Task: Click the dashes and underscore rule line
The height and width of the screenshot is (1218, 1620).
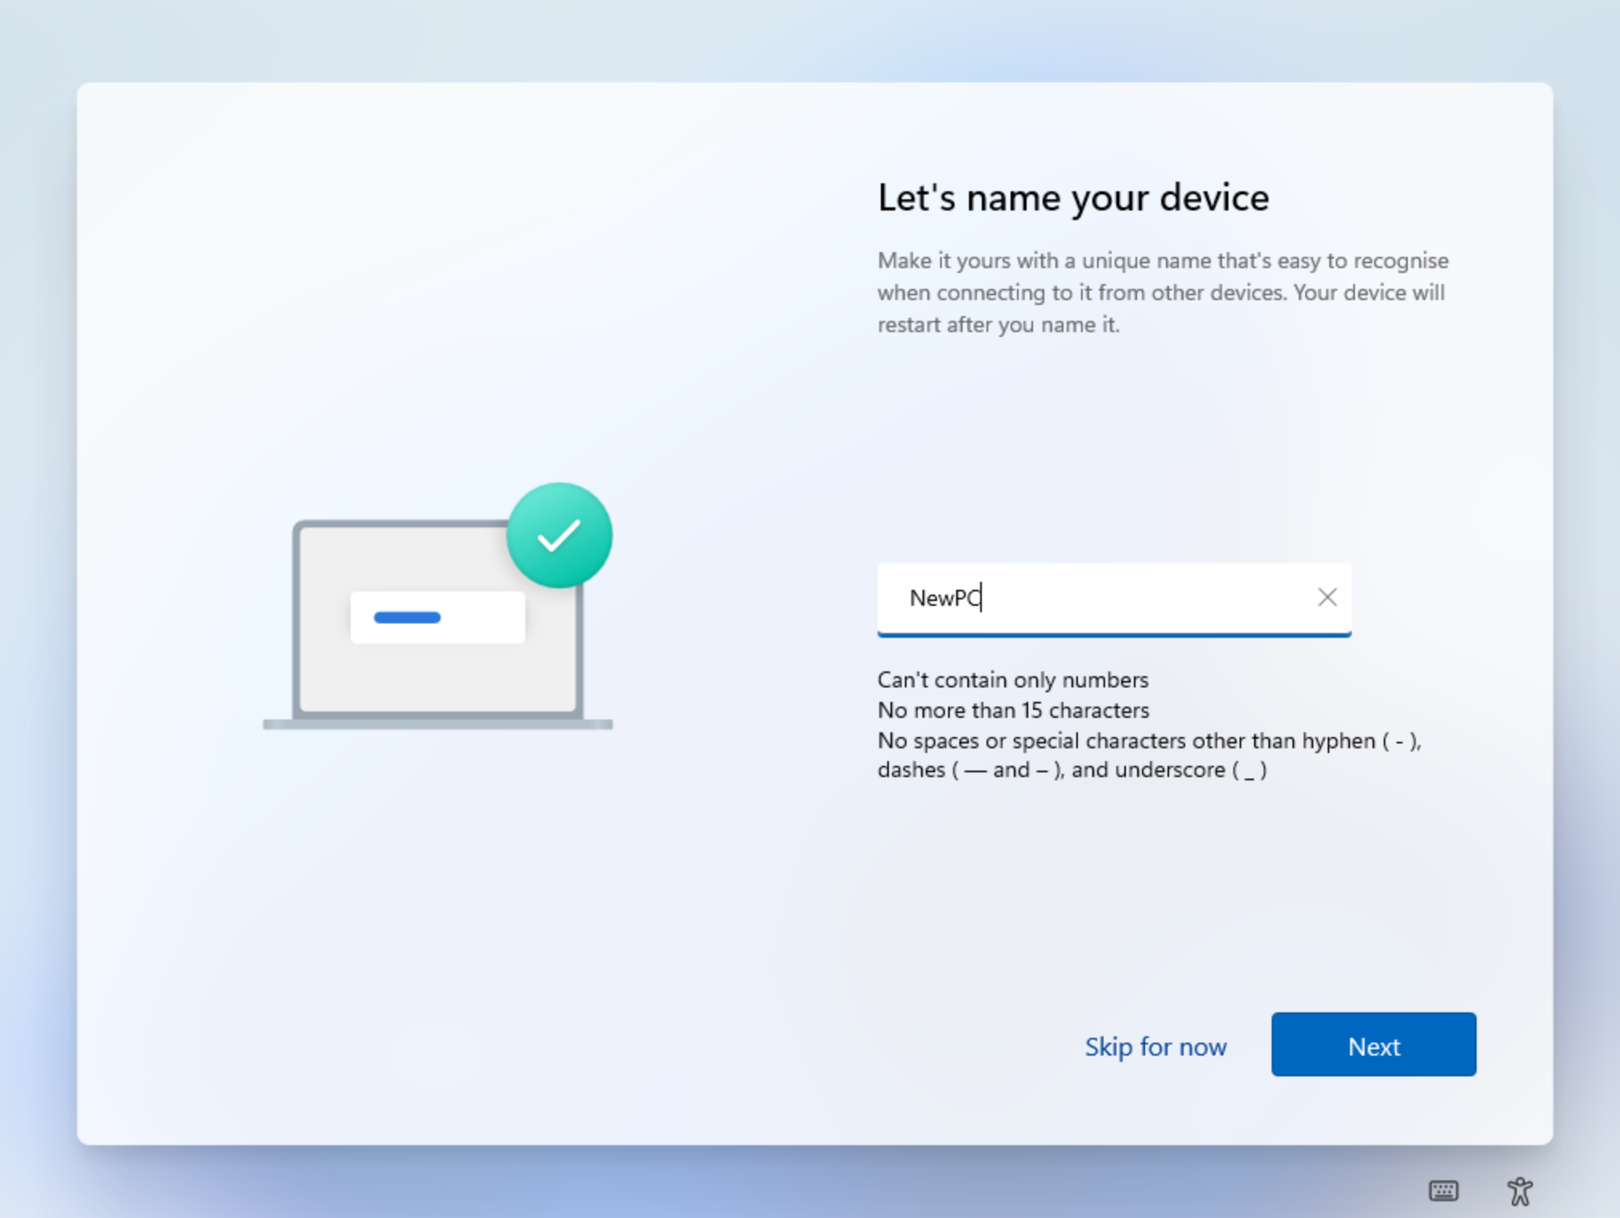Action: [x=1071, y=770]
